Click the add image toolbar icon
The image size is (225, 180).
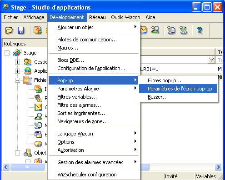(38, 30)
